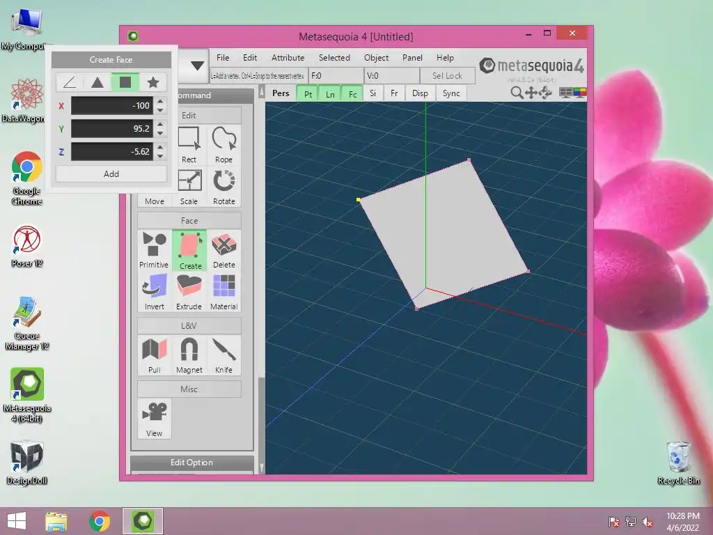Select the Magnet tool
Image resolution: width=713 pixels, height=535 pixels.
click(189, 355)
